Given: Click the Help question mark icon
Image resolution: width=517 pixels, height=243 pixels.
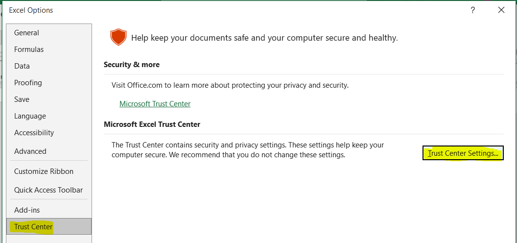Looking at the screenshot, I should click(x=473, y=10).
